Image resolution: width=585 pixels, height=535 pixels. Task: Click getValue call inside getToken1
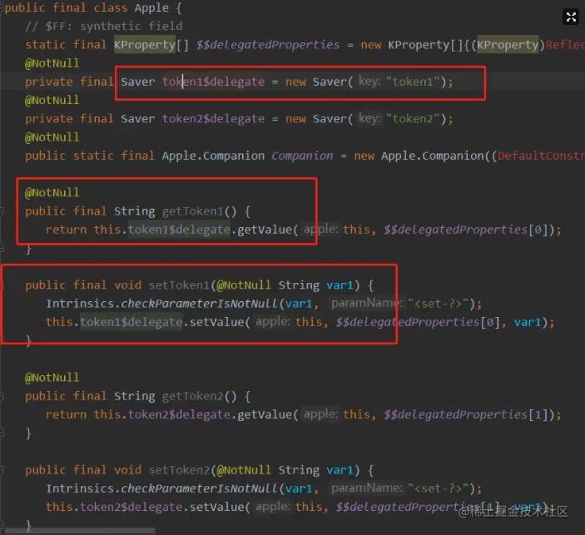(264, 230)
